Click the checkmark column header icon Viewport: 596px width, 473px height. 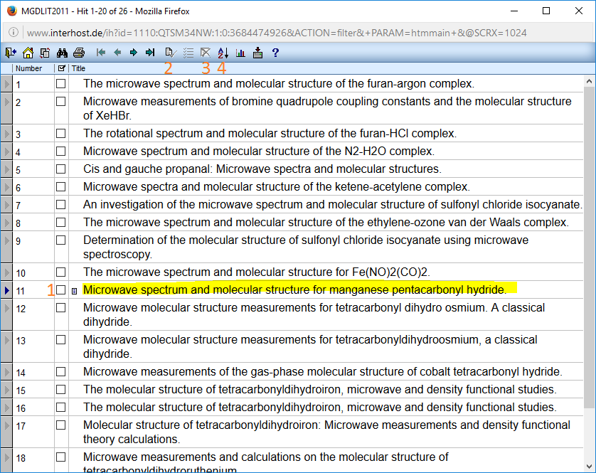(61, 68)
